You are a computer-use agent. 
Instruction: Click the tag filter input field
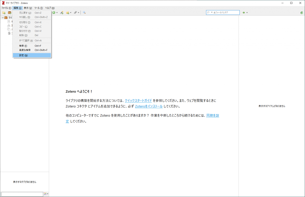click(22, 194)
